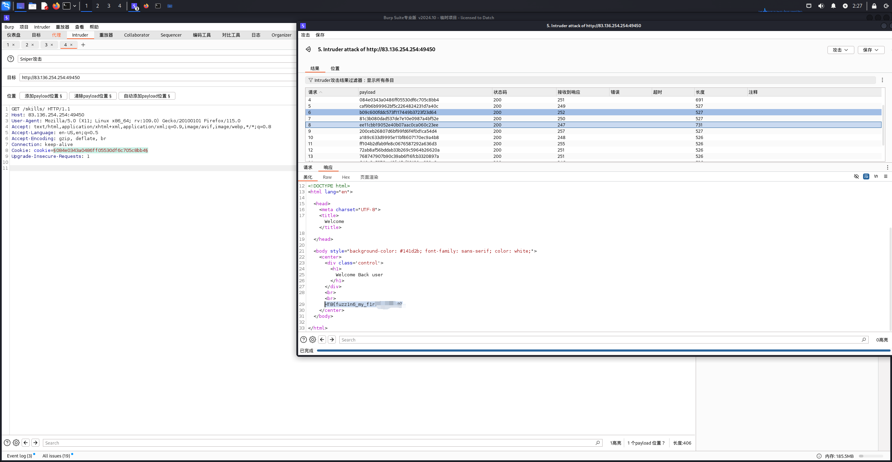Open the file manager in the top panel

pyautogui.click(x=32, y=6)
